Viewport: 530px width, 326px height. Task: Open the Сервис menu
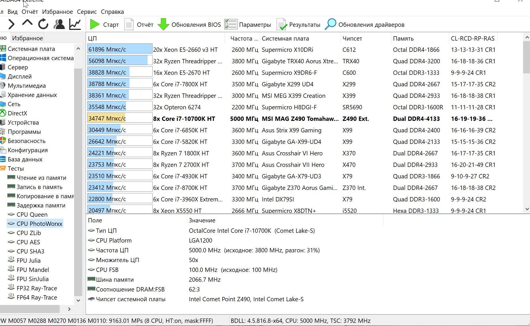[87, 12]
